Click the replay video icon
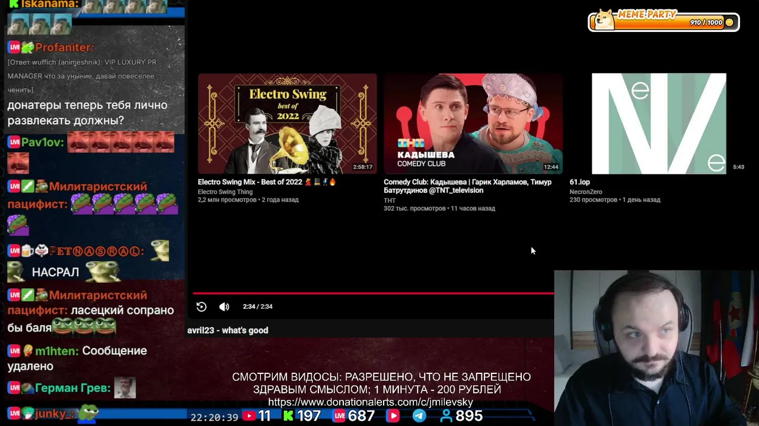 [x=202, y=306]
